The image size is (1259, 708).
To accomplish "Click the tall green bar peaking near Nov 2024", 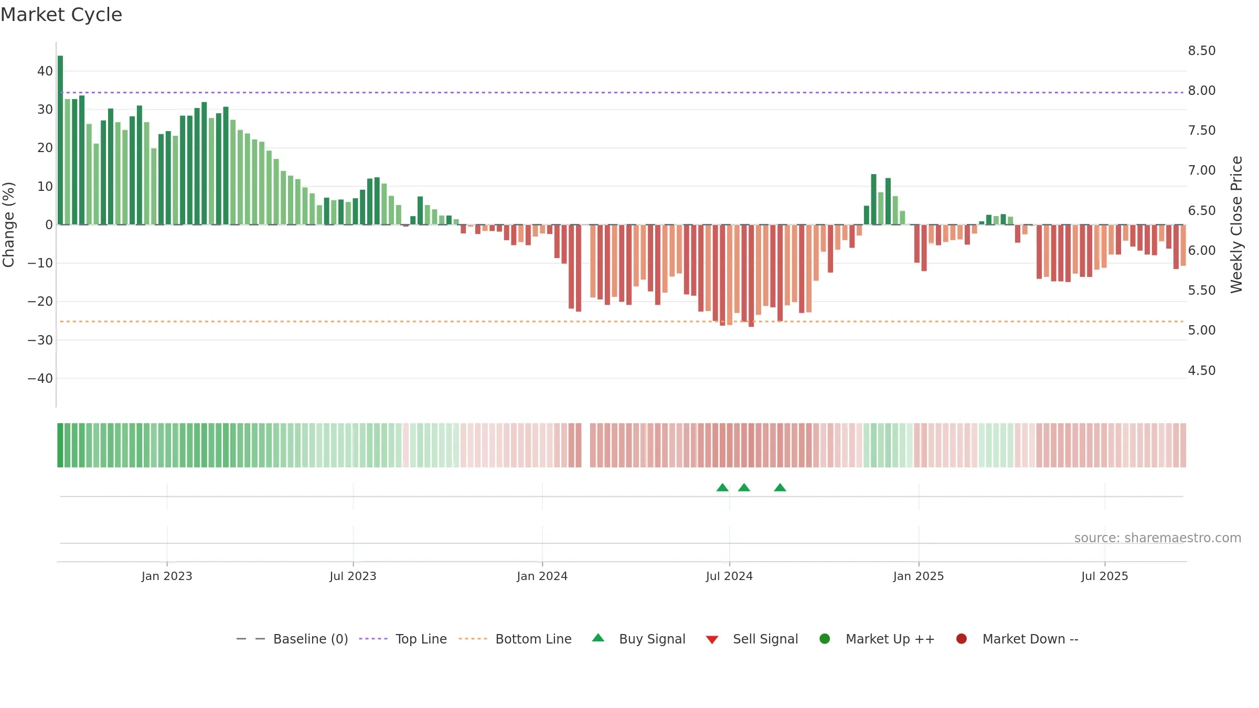I will tap(873, 199).
